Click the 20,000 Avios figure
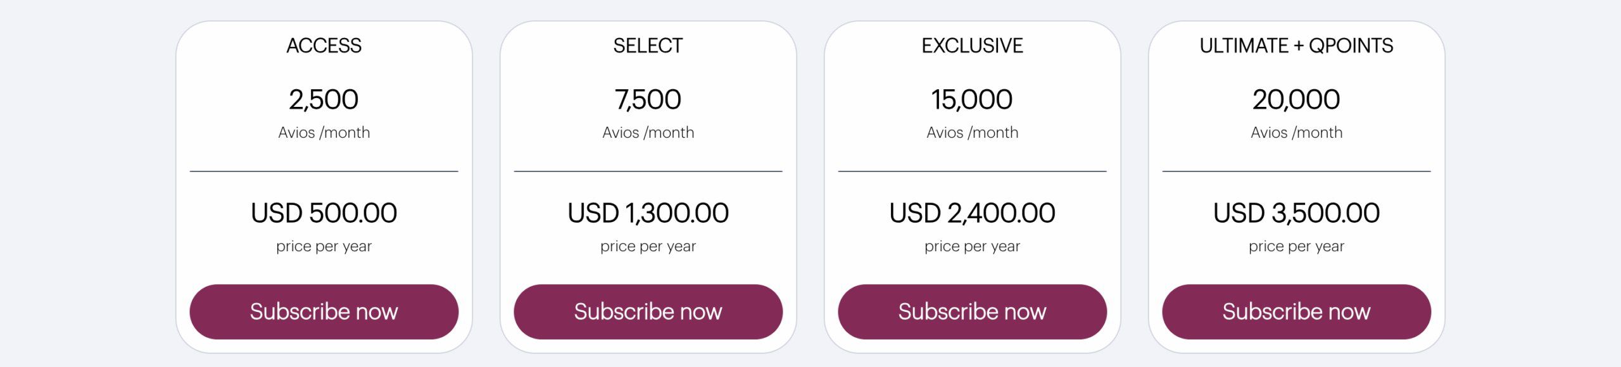The width and height of the screenshot is (1621, 367). [1296, 99]
